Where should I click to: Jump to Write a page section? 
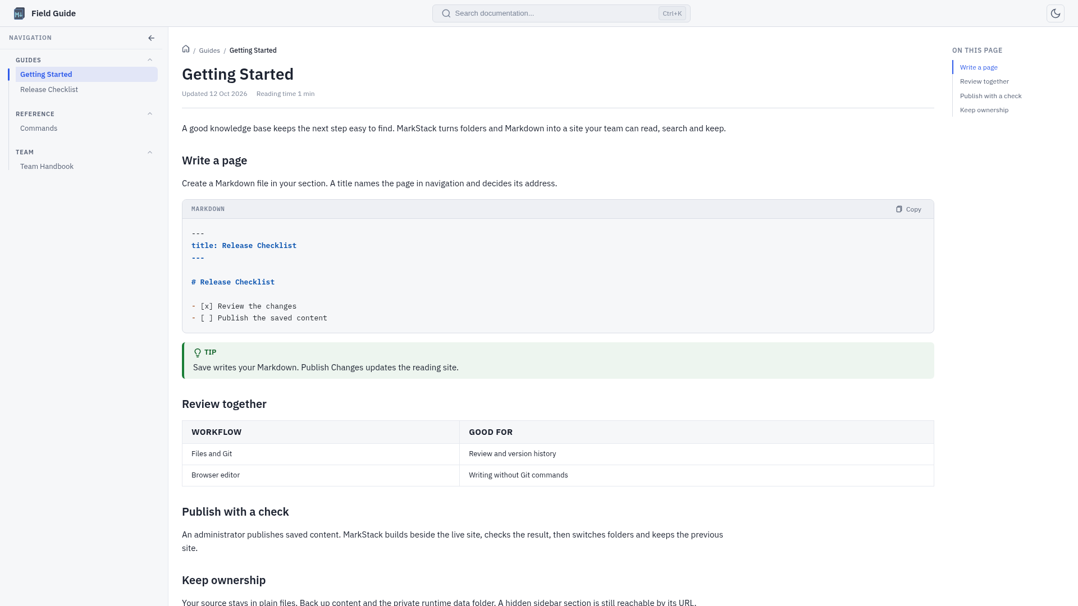tap(979, 67)
